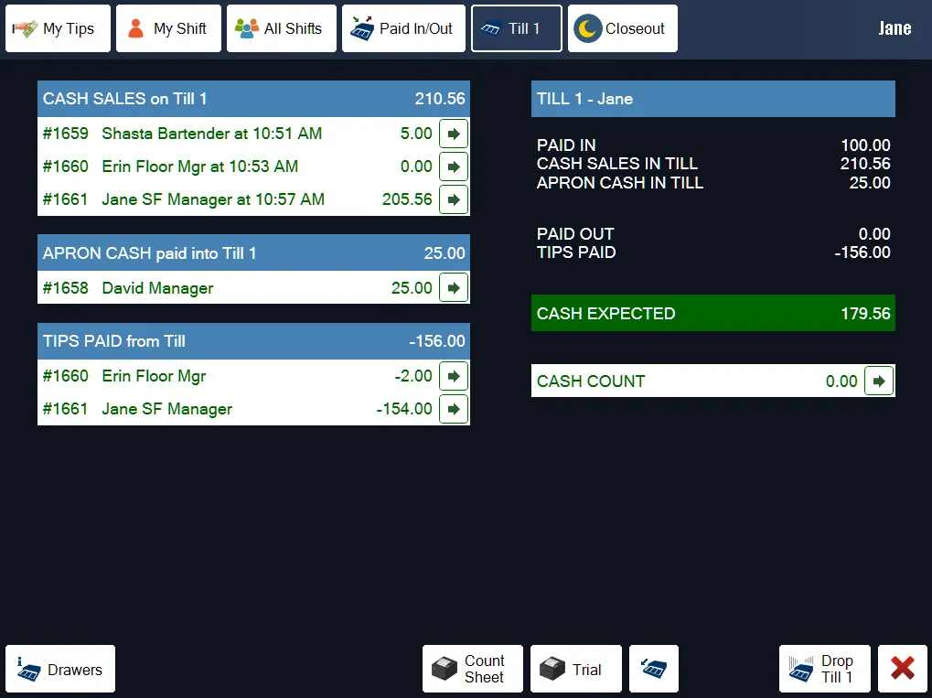This screenshot has width=932, height=698.
Task: Select the CASH EXPECTED 179.56 bar
Action: pyautogui.click(x=713, y=314)
